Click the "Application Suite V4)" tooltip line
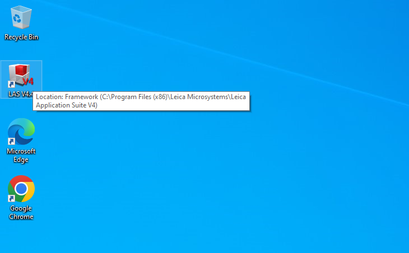 [67, 105]
